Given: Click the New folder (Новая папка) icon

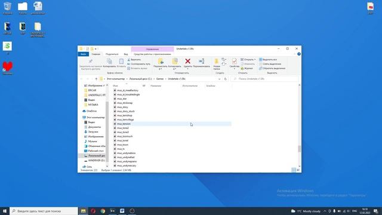Looking at the screenshot, I should click(216, 61).
